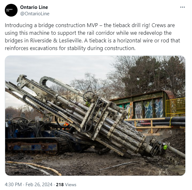Click the yellow fence in the photo
Screen dimensions: 192x190
click(x=175, y=107)
